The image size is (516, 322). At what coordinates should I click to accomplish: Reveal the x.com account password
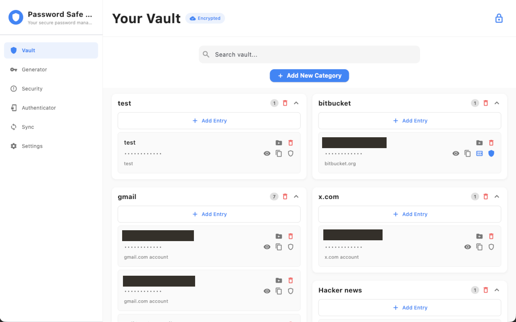click(x=468, y=247)
